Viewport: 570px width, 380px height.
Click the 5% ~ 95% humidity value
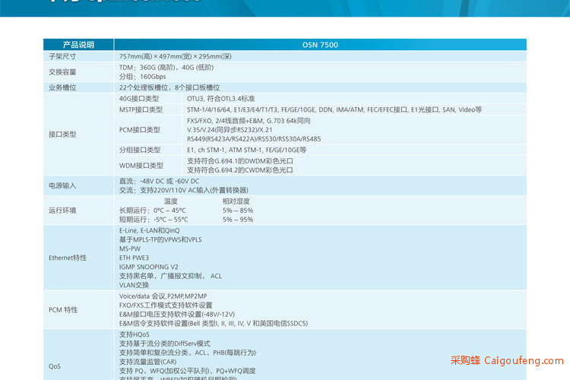(238, 220)
